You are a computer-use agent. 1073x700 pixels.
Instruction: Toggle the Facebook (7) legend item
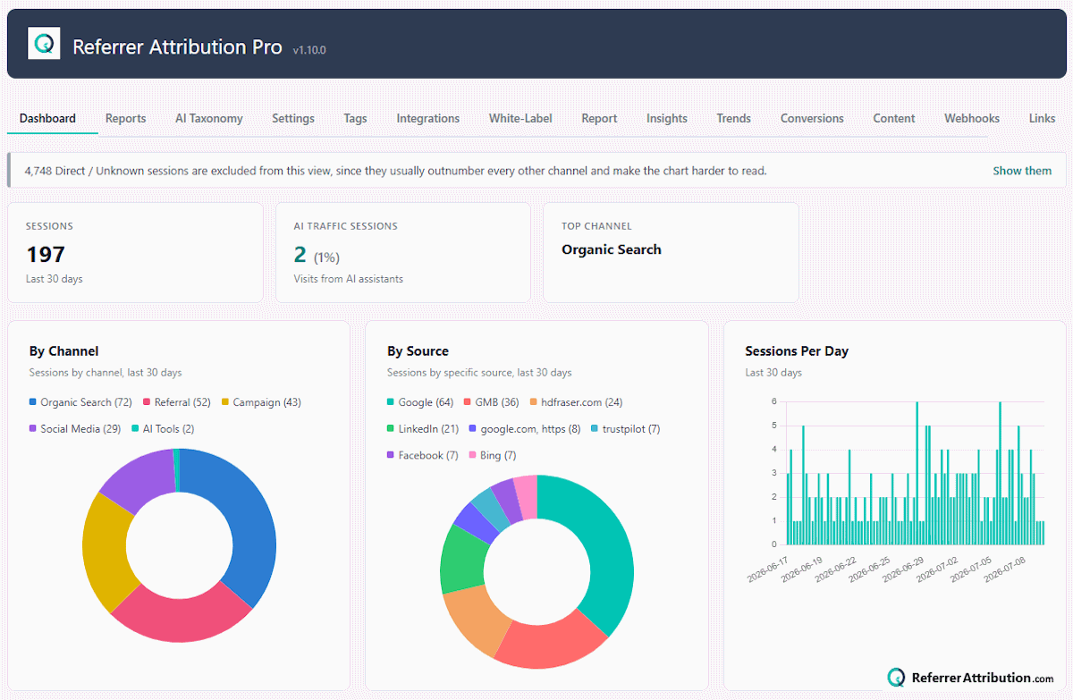coord(423,456)
